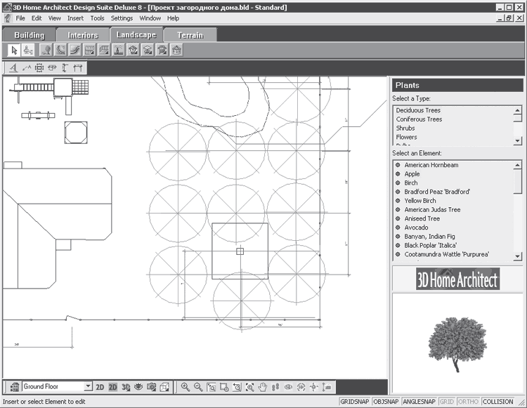The width and height of the screenshot is (527, 408).
Task: Toggle COLLISION in the status bar
Action: pos(497,401)
